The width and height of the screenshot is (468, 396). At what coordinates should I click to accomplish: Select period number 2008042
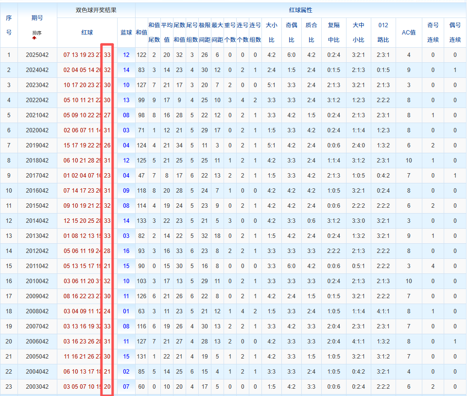tap(37, 311)
